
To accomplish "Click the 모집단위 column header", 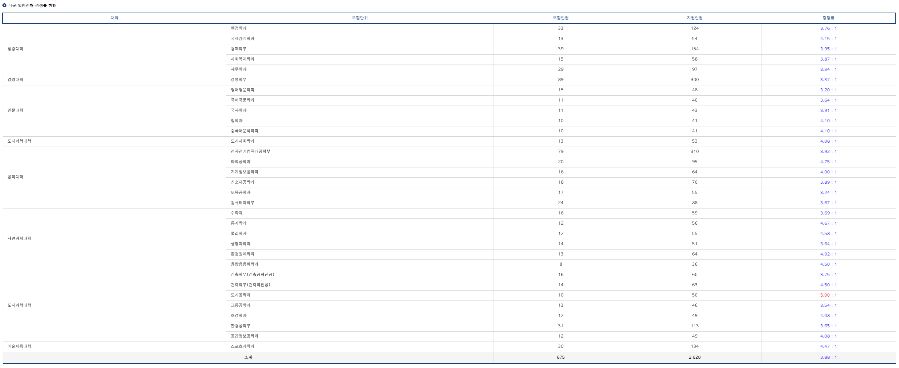I will [x=359, y=18].
